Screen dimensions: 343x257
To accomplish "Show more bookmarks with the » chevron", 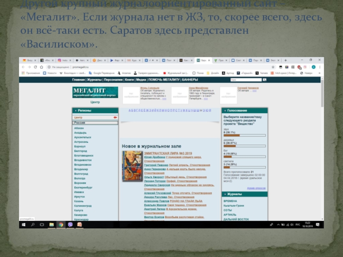I will point(319,73).
